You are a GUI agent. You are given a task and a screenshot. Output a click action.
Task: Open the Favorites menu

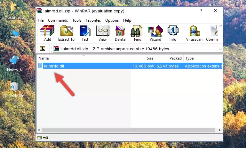(x=93, y=20)
